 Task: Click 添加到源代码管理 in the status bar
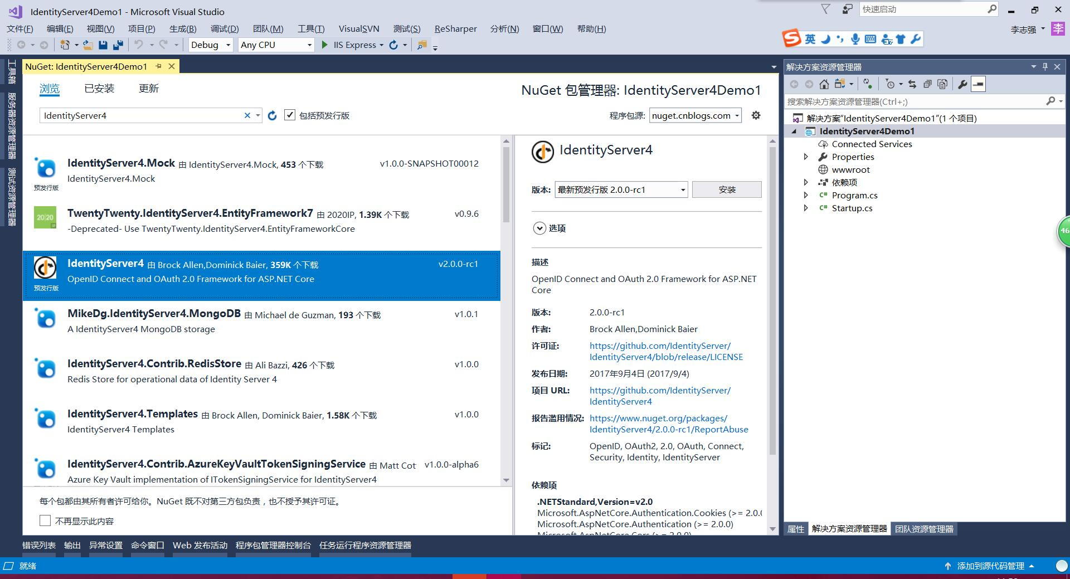(990, 566)
